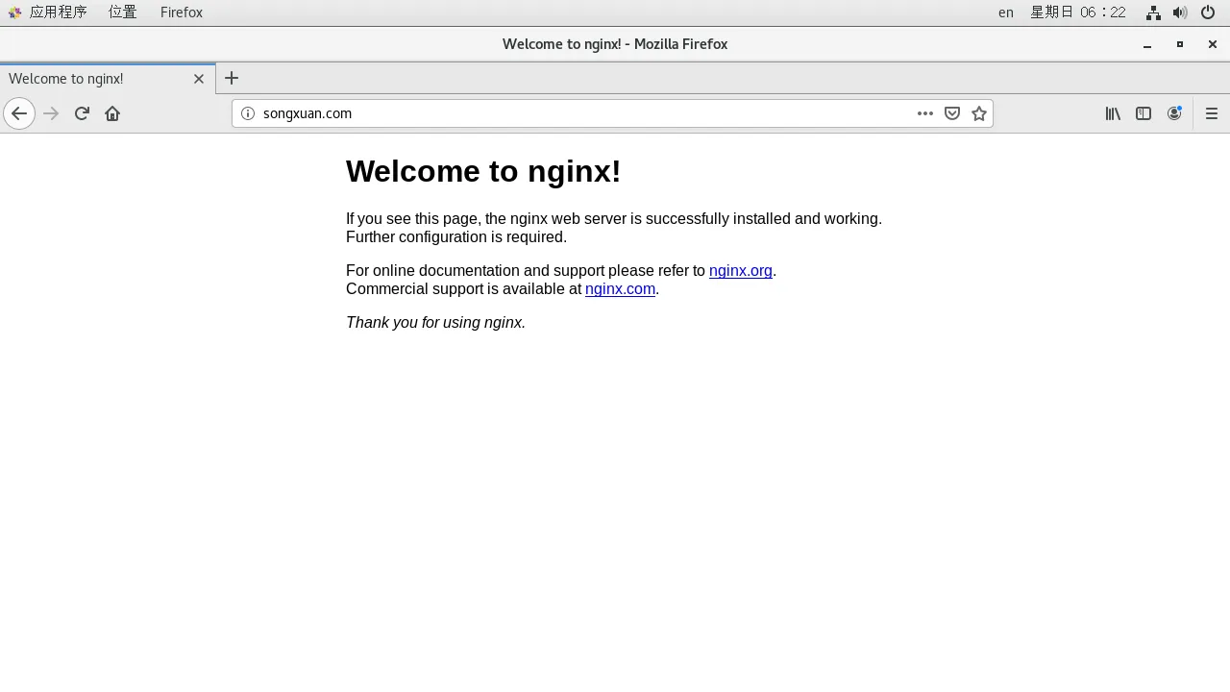The width and height of the screenshot is (1230, 692).
Task: Select the Welcome to nginx! tab
Action: [x=108, y=79]
